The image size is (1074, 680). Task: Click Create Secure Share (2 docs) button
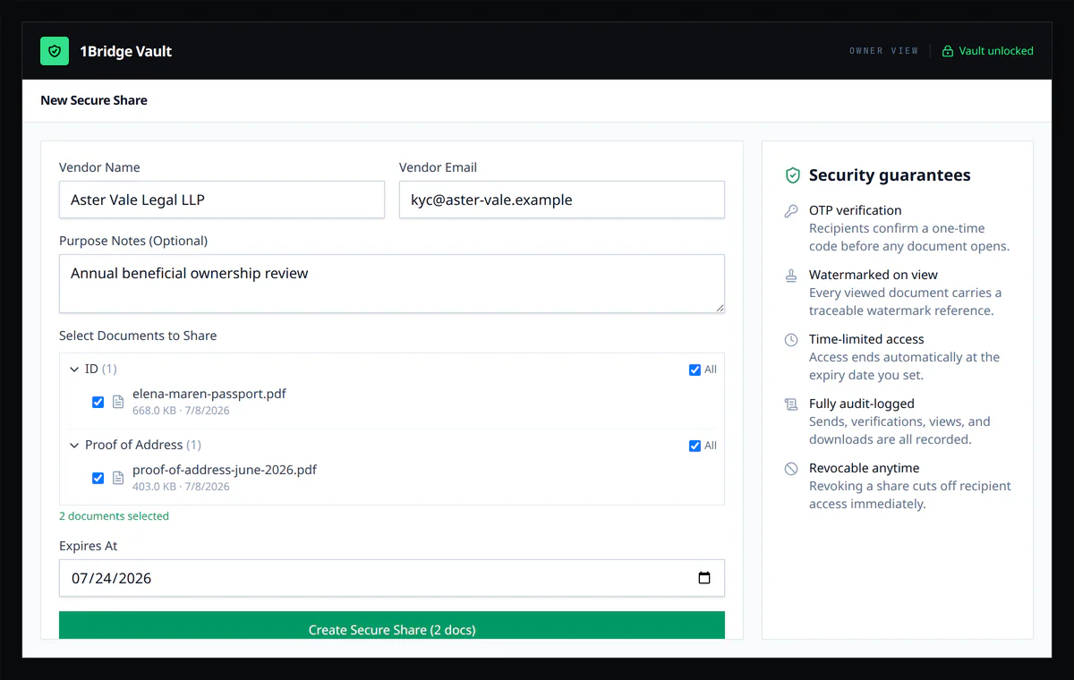pos(392,625)
